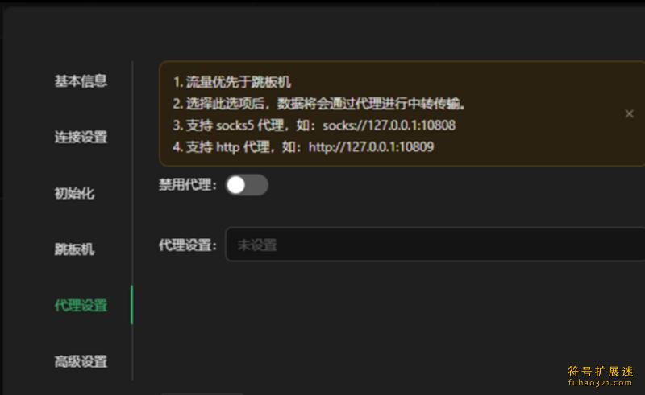The image size is (645, 395).
Task: Dismiss the proxy tips banner with the X icon
Action: 629,113
